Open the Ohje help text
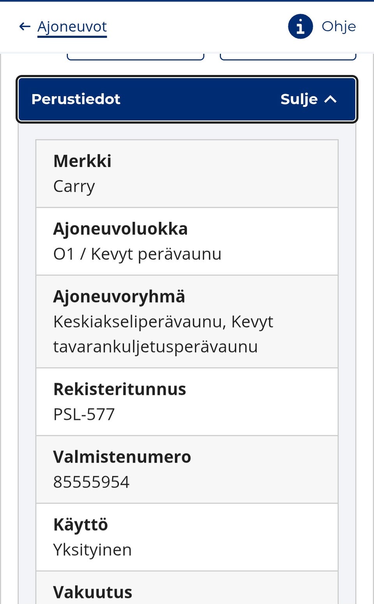374x604 pixels. click(339, 27)
